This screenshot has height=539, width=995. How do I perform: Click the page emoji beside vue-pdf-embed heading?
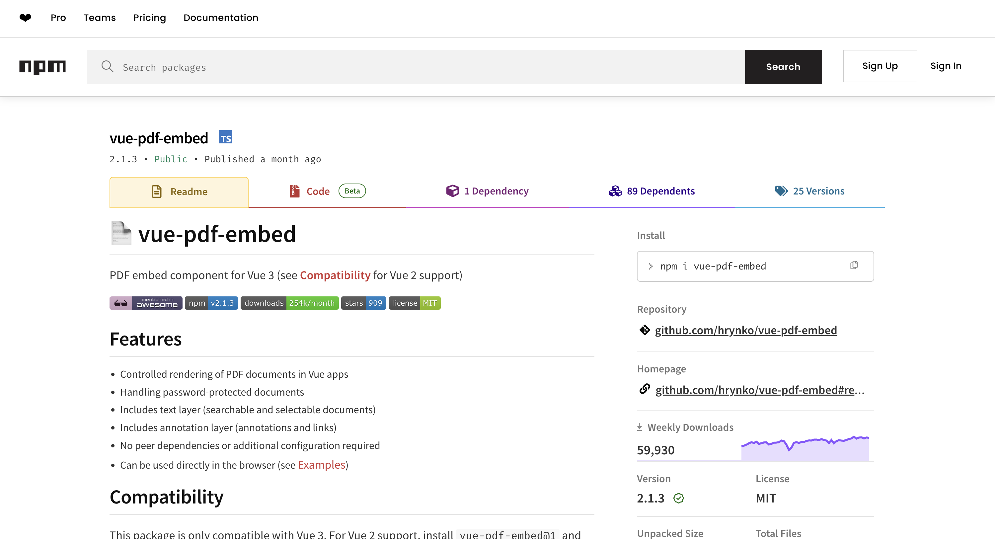121,233
